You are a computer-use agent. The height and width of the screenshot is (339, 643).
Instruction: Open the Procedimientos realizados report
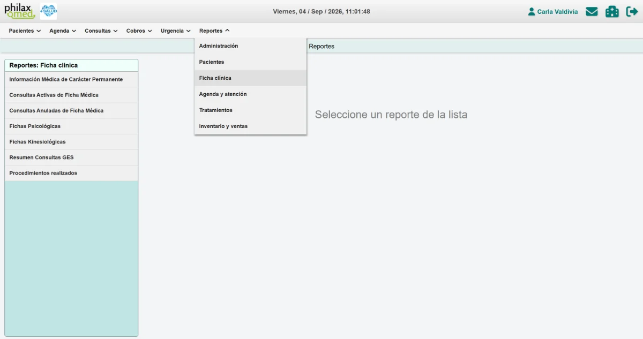tap(71, 173)
